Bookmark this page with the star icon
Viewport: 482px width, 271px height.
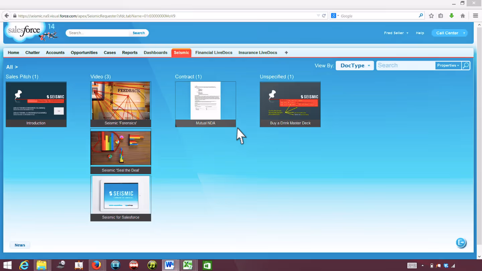click(x=431, y=16)
